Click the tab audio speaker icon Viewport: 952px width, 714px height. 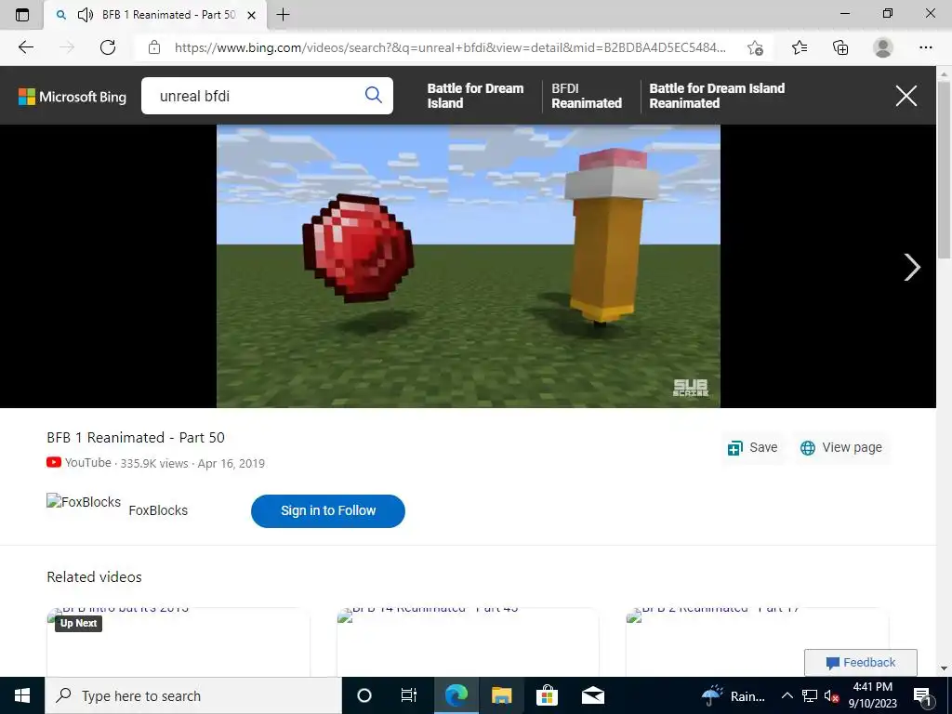86,15
